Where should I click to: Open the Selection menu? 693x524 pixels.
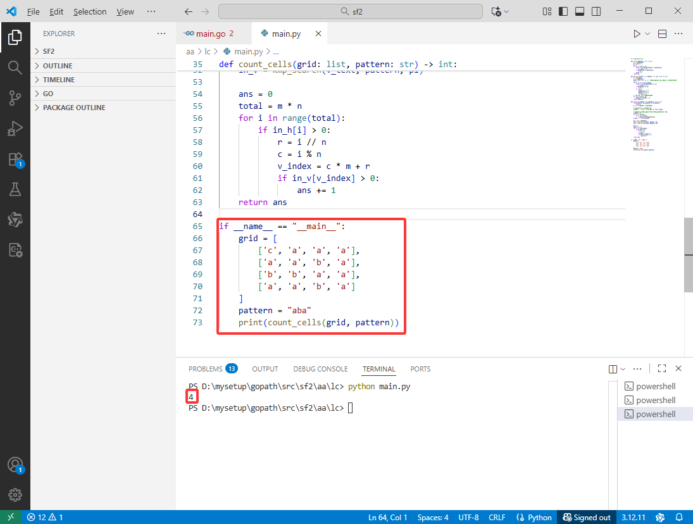coord(90,11)
